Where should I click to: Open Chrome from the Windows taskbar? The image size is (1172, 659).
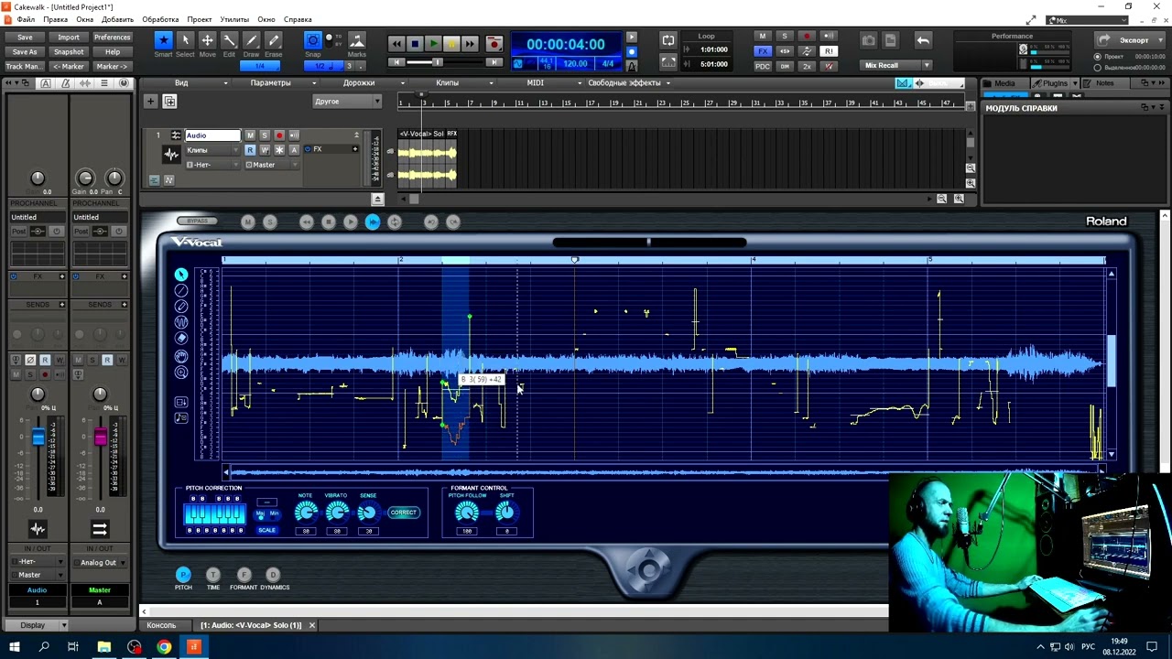[164, 647]
